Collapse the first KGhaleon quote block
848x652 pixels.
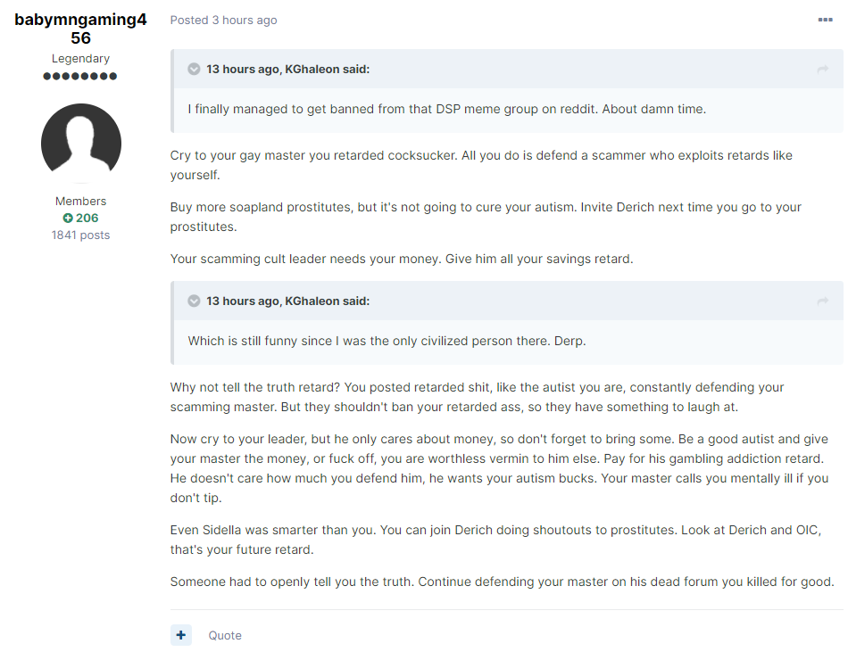(194, 70)
